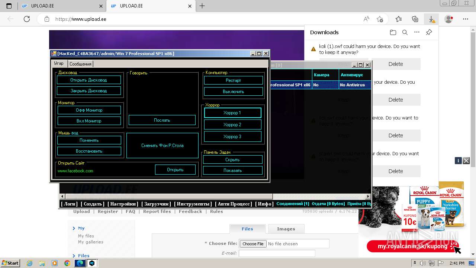This screenshot has height=268, width=476.
Task: Click Послать button
Action: click(x=162, y=120)
